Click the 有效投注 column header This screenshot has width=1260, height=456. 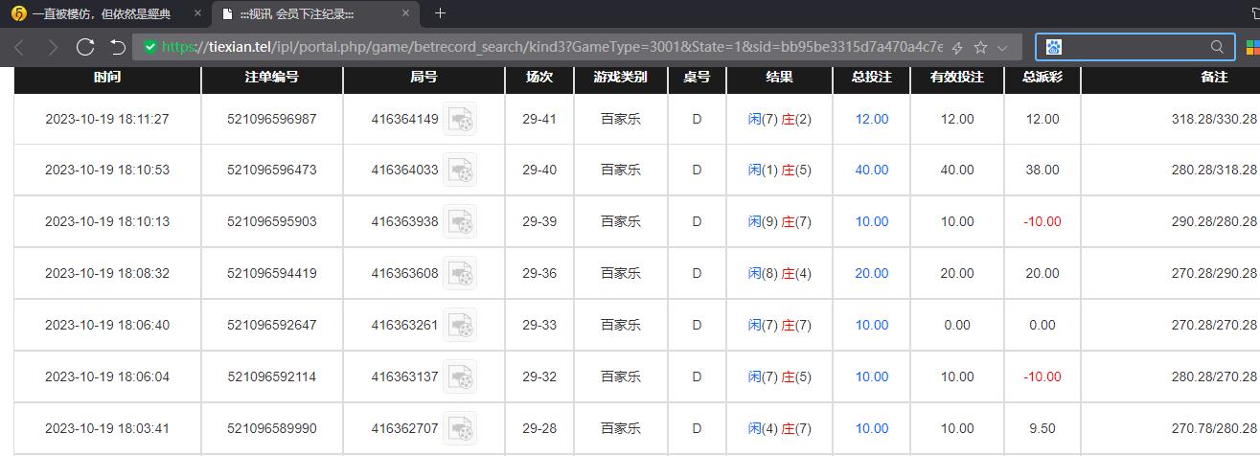[957, 77]
